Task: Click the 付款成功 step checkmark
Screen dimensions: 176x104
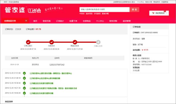Action: (x=51, y=42)
